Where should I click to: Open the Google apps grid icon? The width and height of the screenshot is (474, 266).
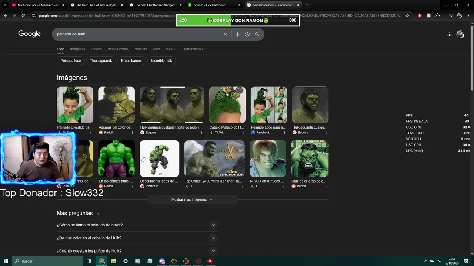449,34
